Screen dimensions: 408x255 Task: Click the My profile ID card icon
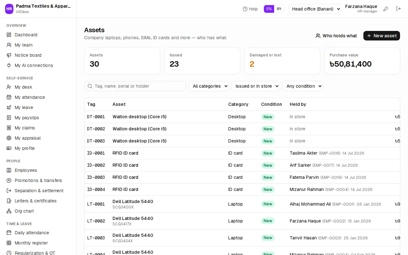tap(9, 148)
